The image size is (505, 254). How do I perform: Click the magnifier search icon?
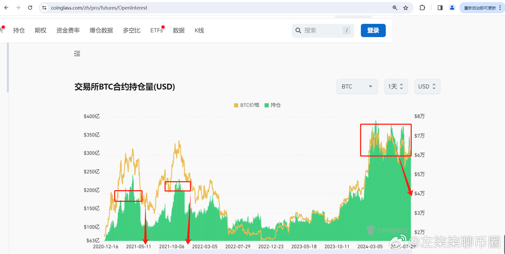tap(298, 30)
